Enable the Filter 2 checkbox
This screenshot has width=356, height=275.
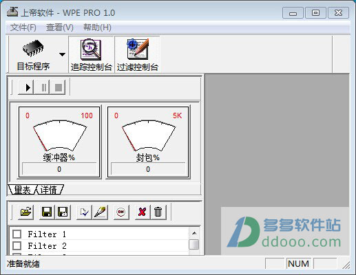pyautogui.click(x=17, y=245)
